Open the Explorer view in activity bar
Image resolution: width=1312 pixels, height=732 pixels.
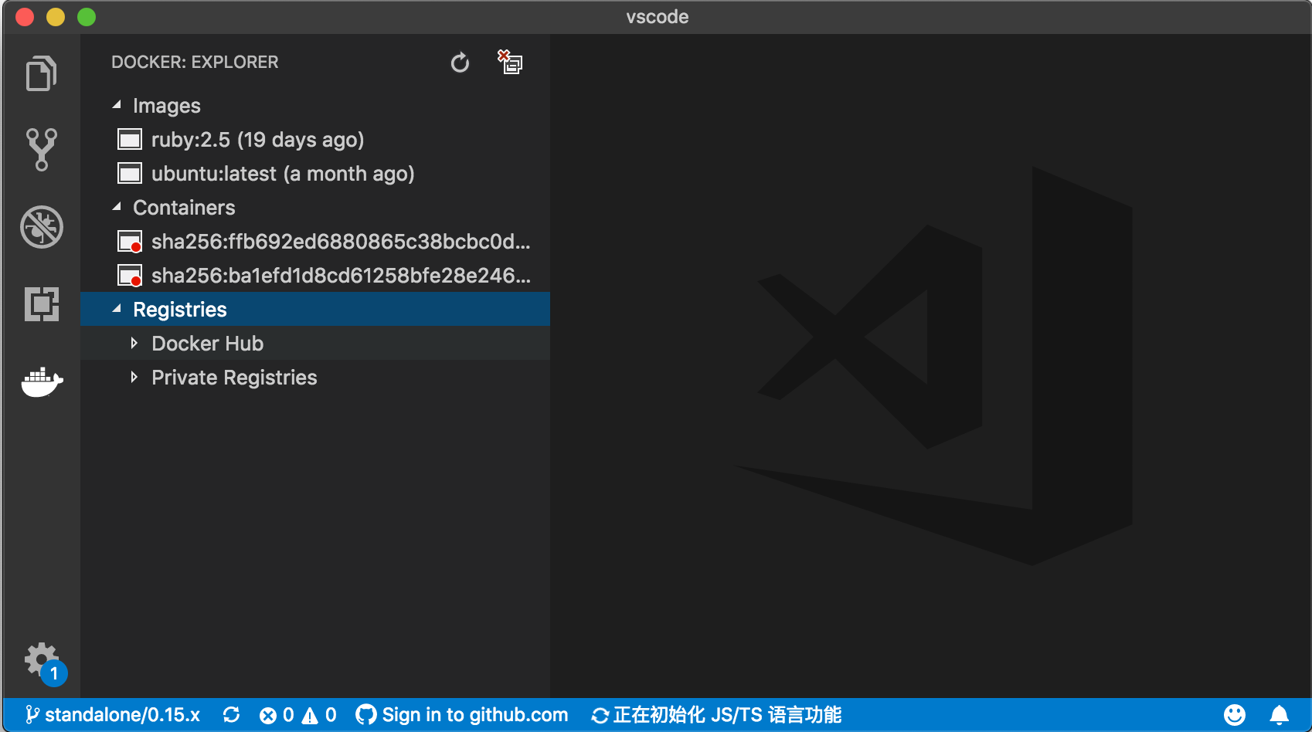point(42,74)
